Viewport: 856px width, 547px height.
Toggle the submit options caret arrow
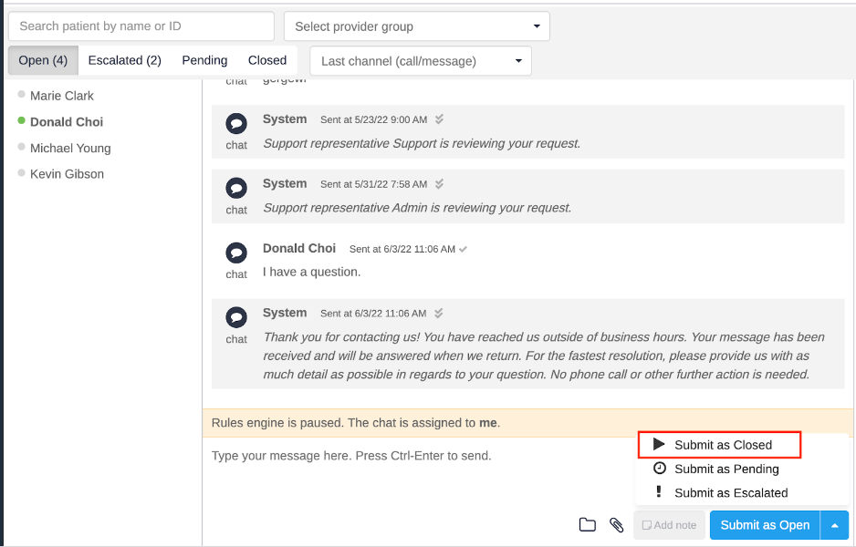tap(834, 525)
